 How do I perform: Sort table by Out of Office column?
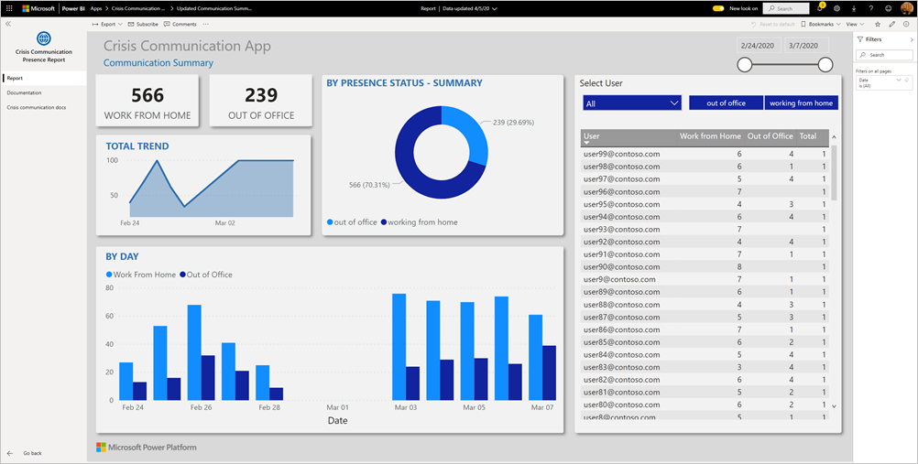click(770, 136)
